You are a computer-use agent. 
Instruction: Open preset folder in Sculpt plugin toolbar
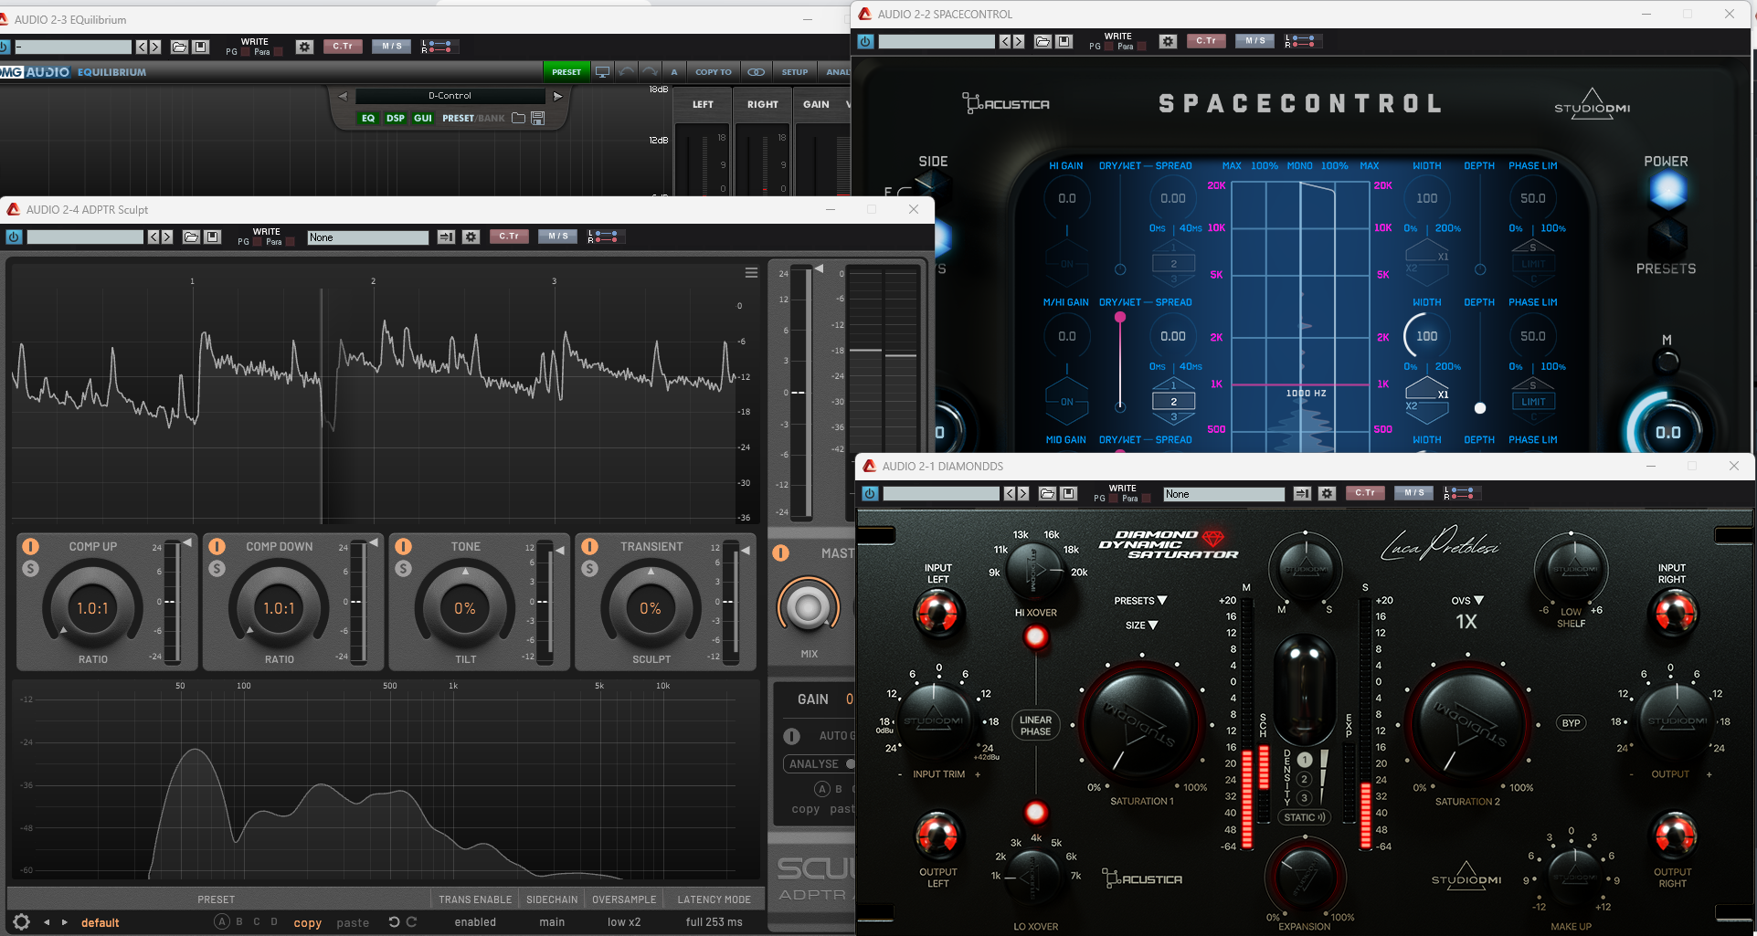[x=191, y=237]
